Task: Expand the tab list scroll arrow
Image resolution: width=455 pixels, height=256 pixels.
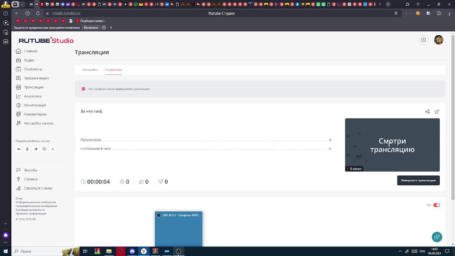Action: point(379,4)
